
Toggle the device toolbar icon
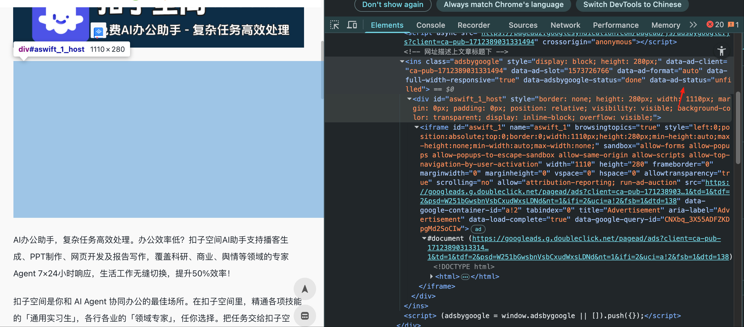pyautogui.click(x=352, y=25)
